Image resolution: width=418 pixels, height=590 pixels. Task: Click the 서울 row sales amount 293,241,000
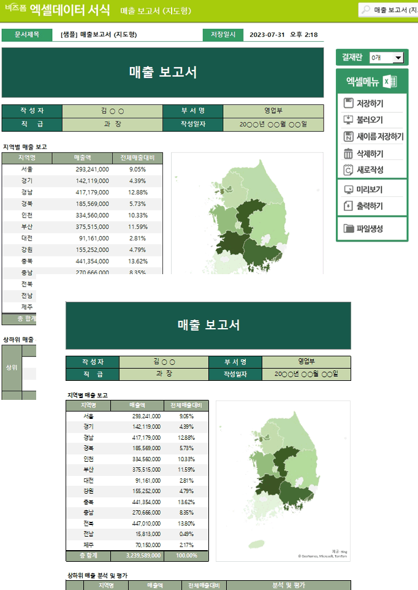[92, 169]
